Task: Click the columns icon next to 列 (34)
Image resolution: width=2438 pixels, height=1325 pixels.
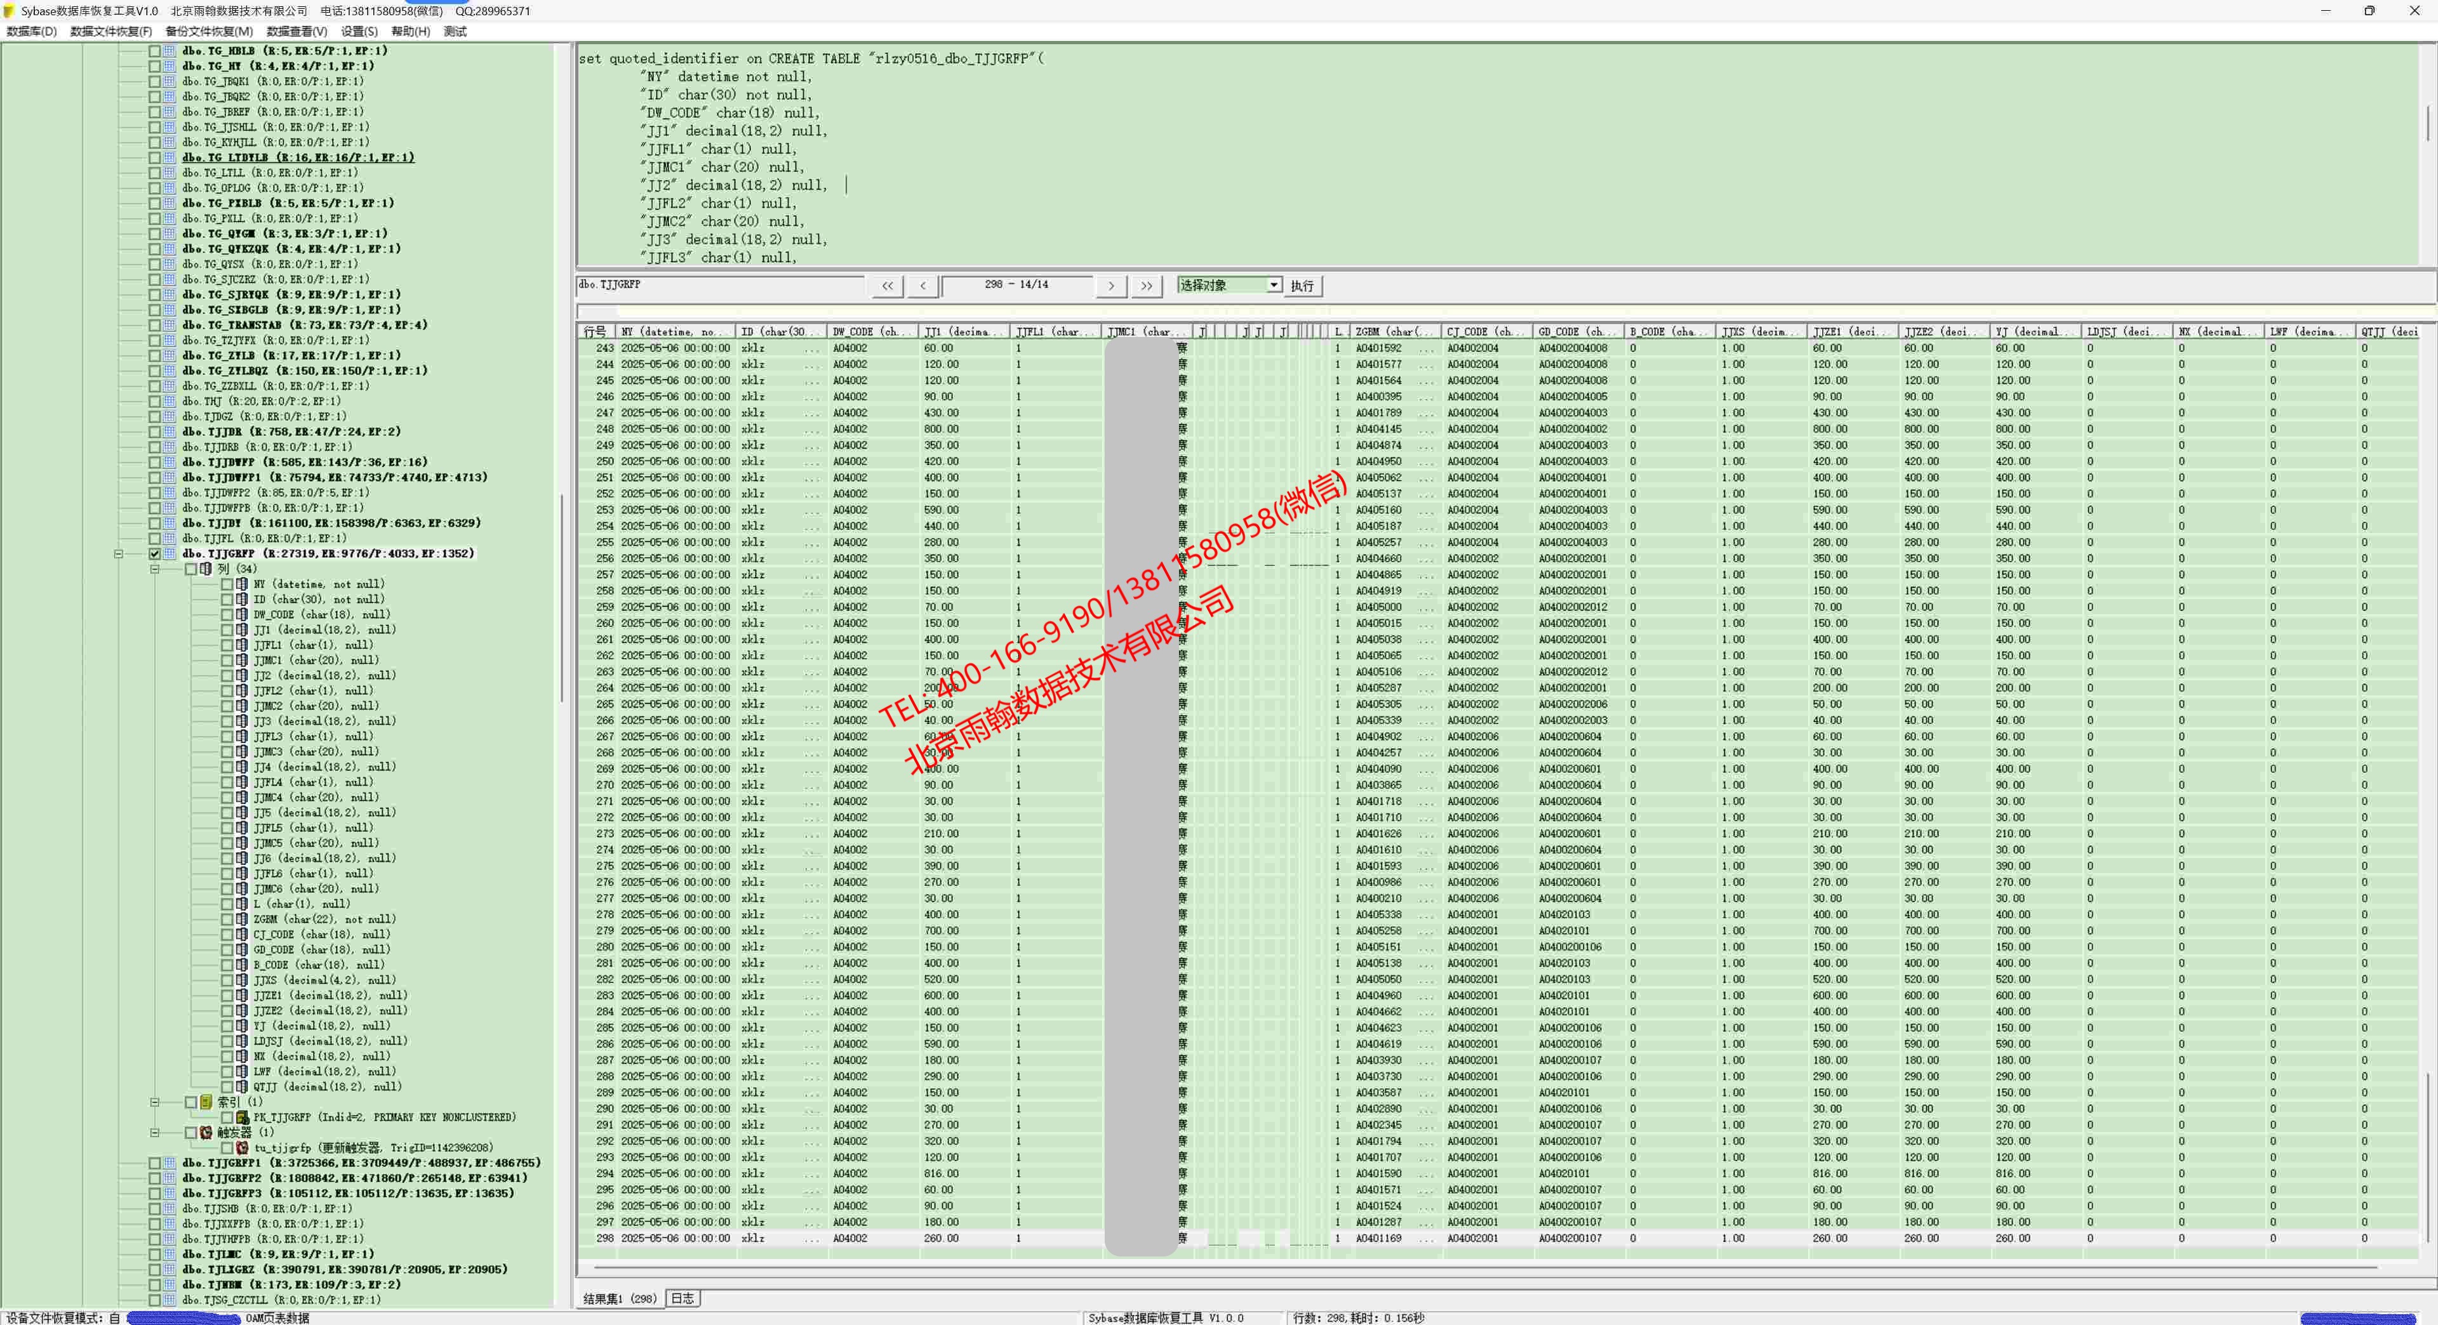Action: [205, 569]
